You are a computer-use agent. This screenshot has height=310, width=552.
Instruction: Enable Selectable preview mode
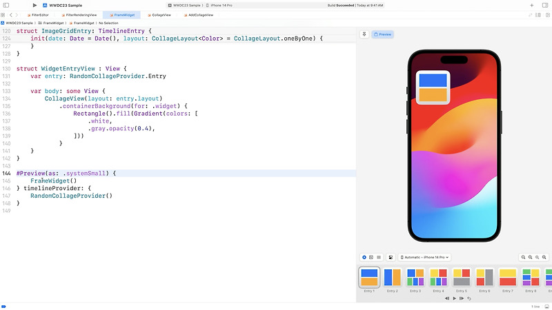(x=371, y=257)
